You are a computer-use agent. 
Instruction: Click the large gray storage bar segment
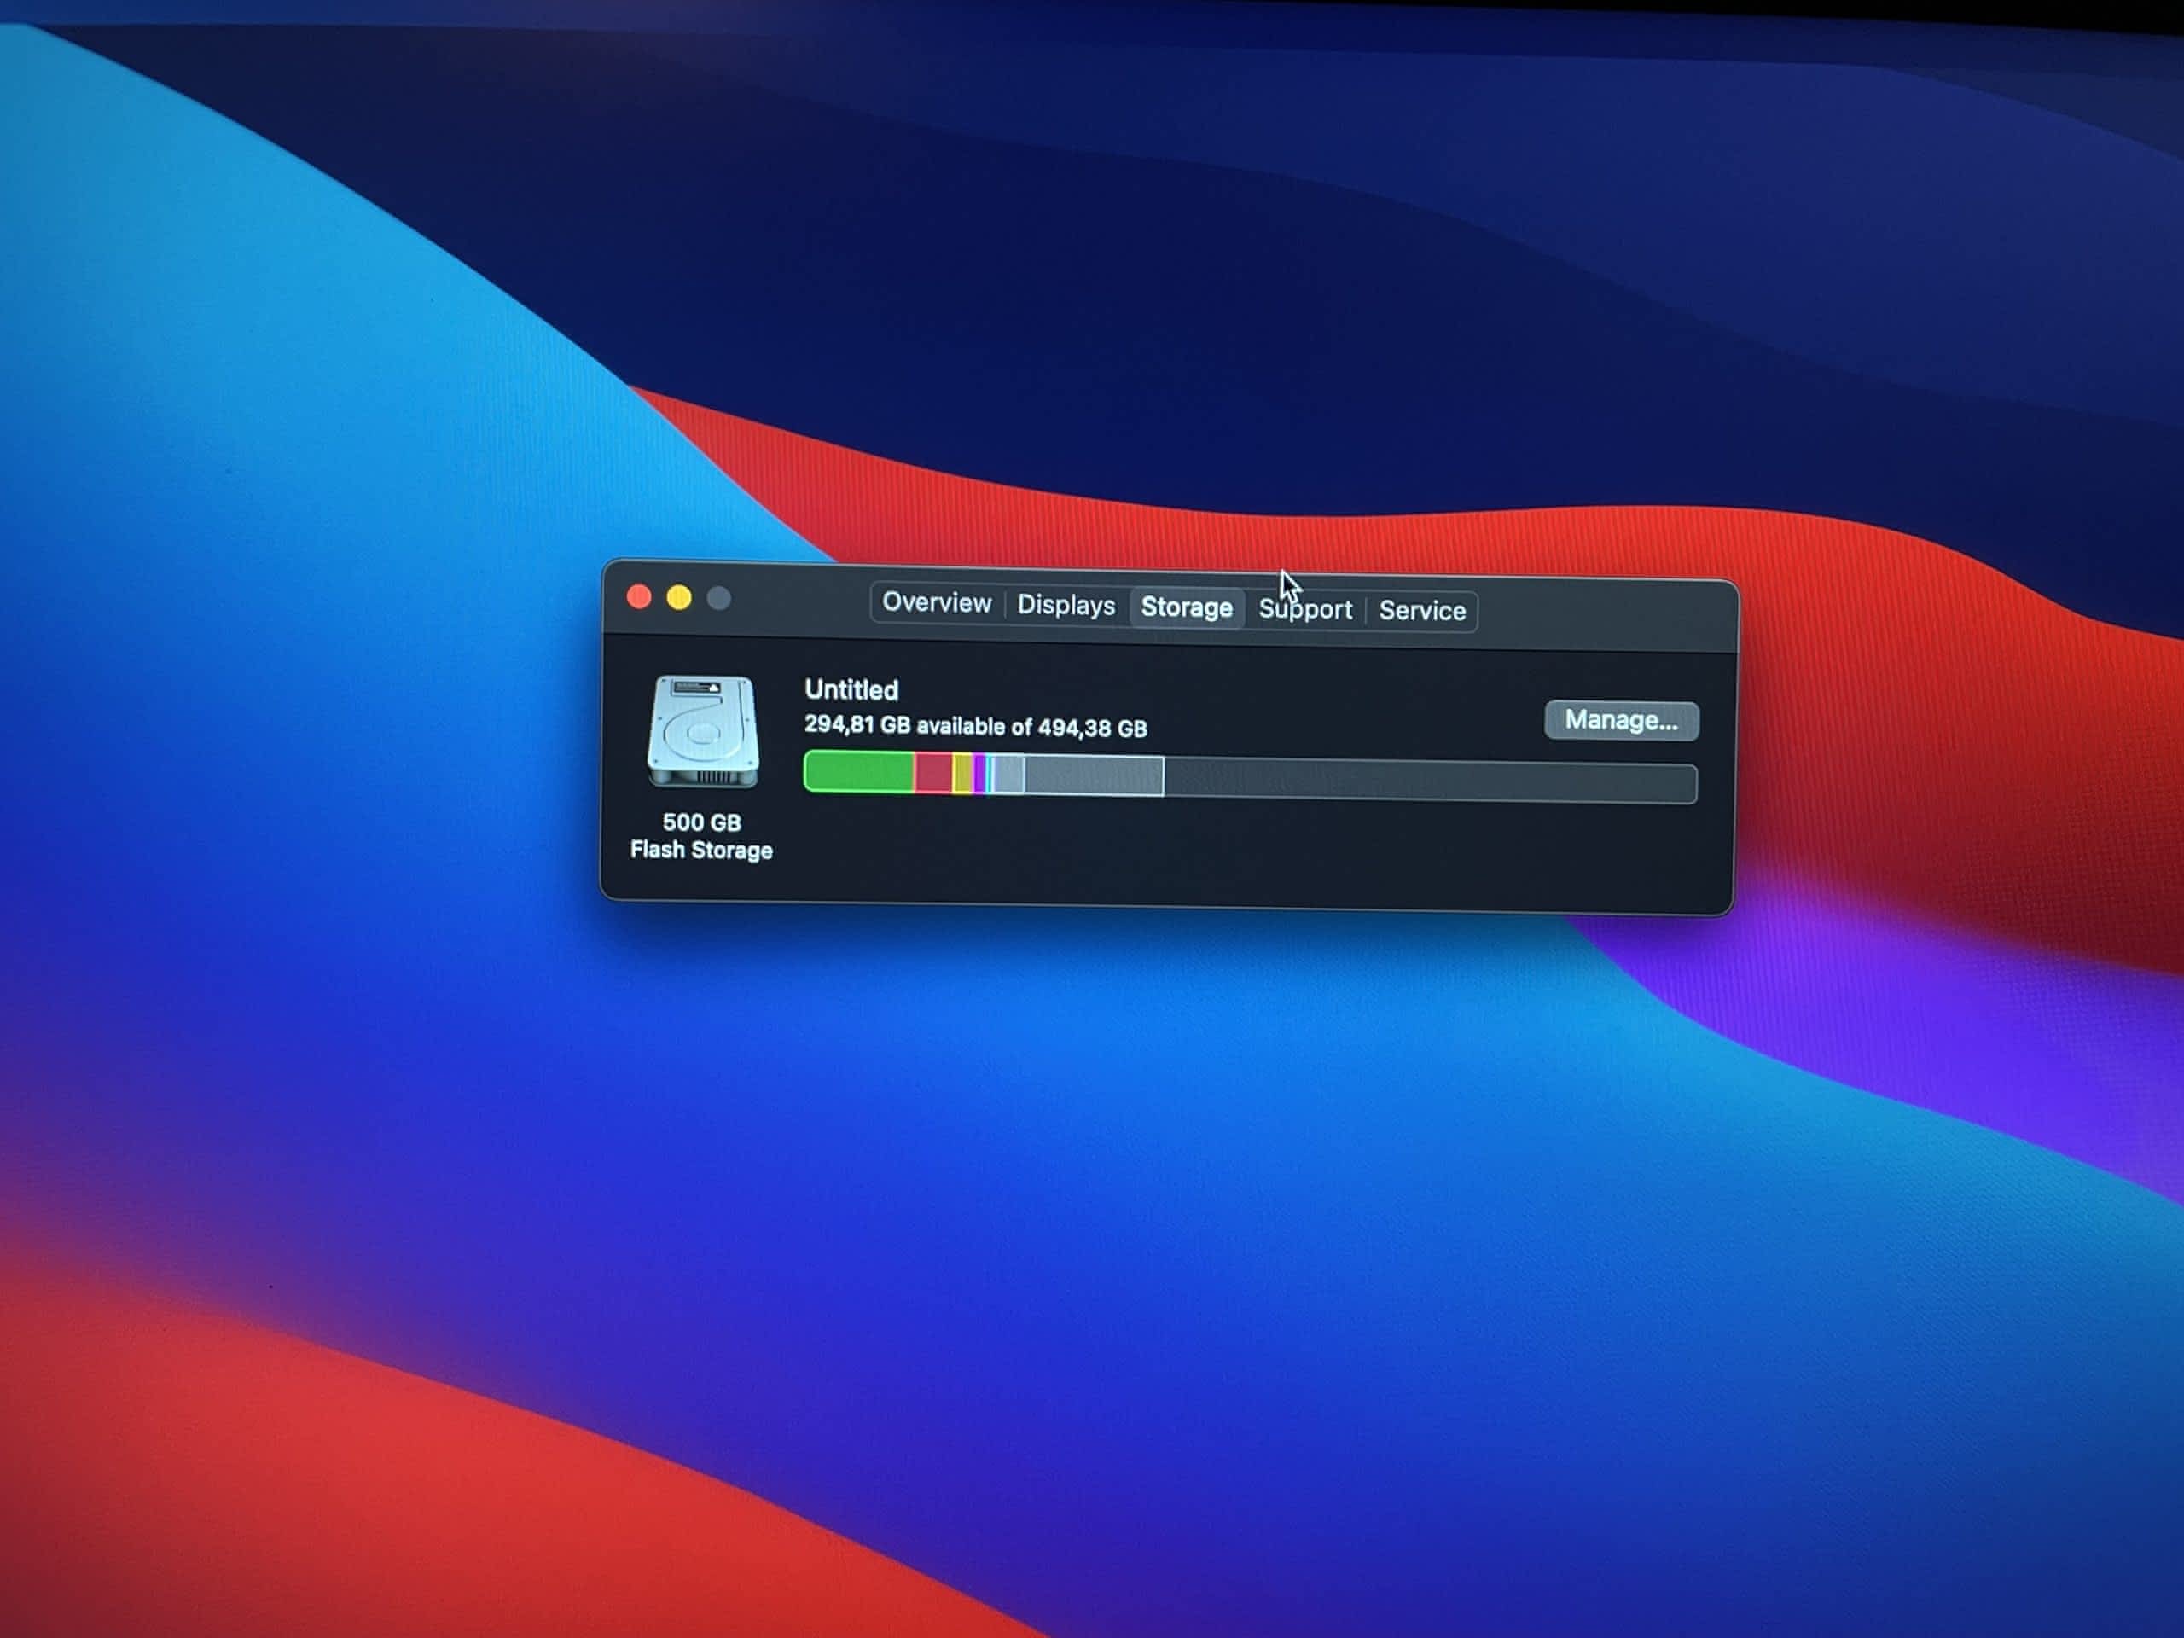coord(1093,776)
